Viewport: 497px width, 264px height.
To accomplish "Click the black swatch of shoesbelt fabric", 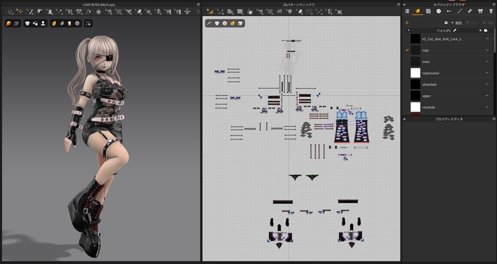I will coord(415,84).
